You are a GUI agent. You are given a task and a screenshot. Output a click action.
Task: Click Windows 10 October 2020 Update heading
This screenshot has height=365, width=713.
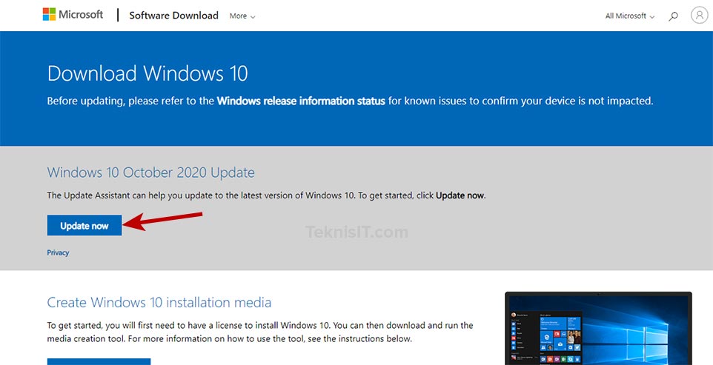point(150,173)
